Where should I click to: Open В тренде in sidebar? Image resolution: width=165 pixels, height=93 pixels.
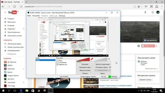pos(11,25)
